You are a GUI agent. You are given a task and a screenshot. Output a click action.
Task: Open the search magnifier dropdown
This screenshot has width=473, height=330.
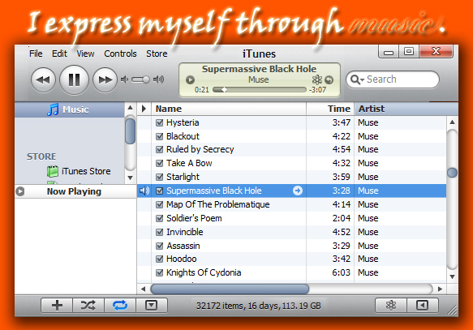click(x=358, y=79)
